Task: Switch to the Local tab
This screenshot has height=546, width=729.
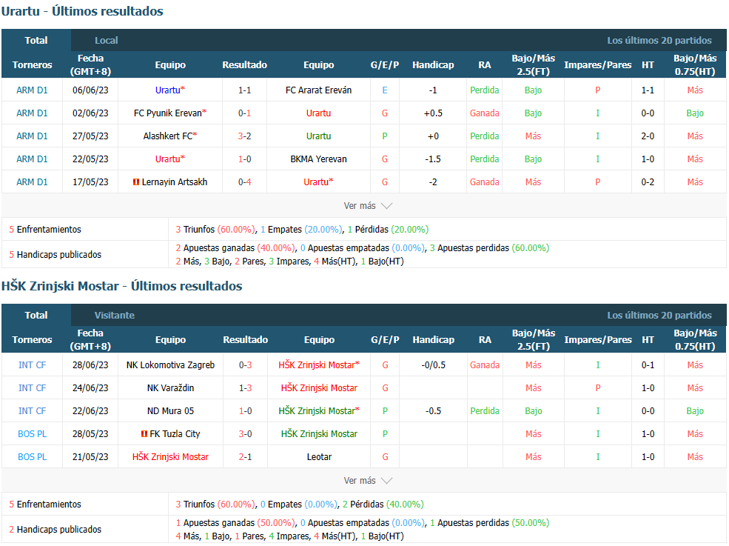Action: (106, 41)
